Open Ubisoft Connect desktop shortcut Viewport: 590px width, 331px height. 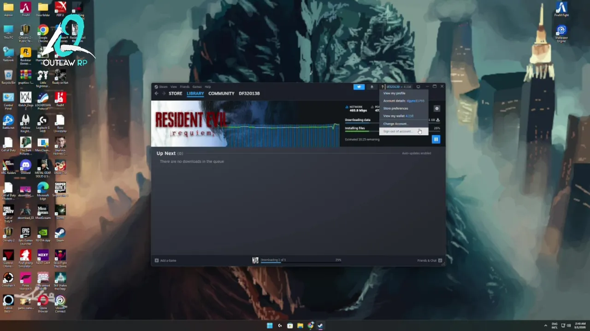[x=60, y=304]
